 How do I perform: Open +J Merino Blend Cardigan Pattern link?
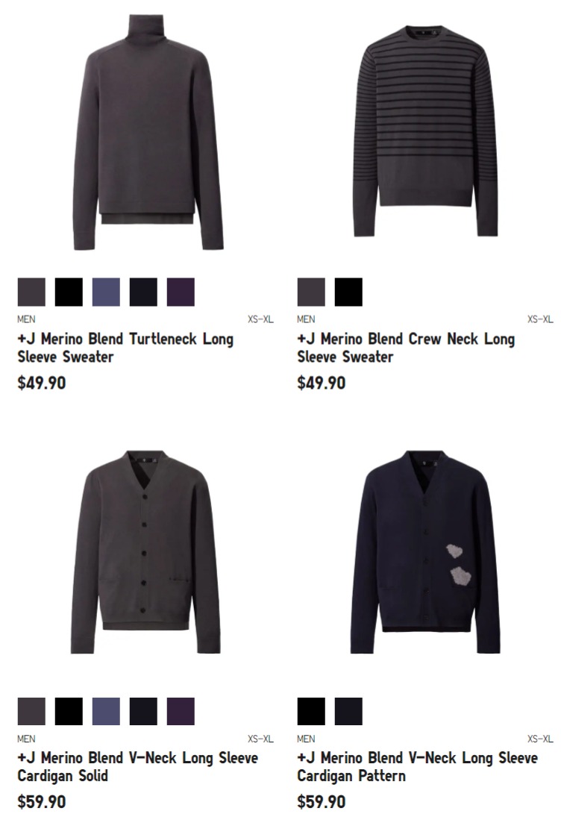click(417, 767)
